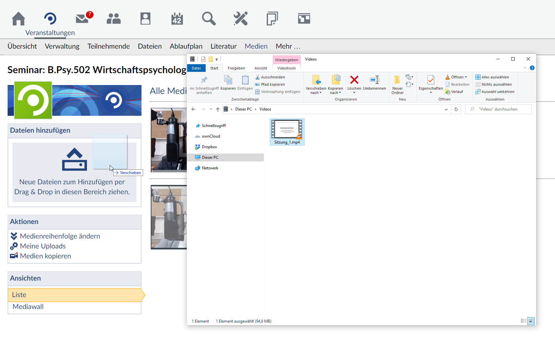The image size is (555, 353).
Task: Open second microphone video thumbnail
Action: [x=169, y=217]
